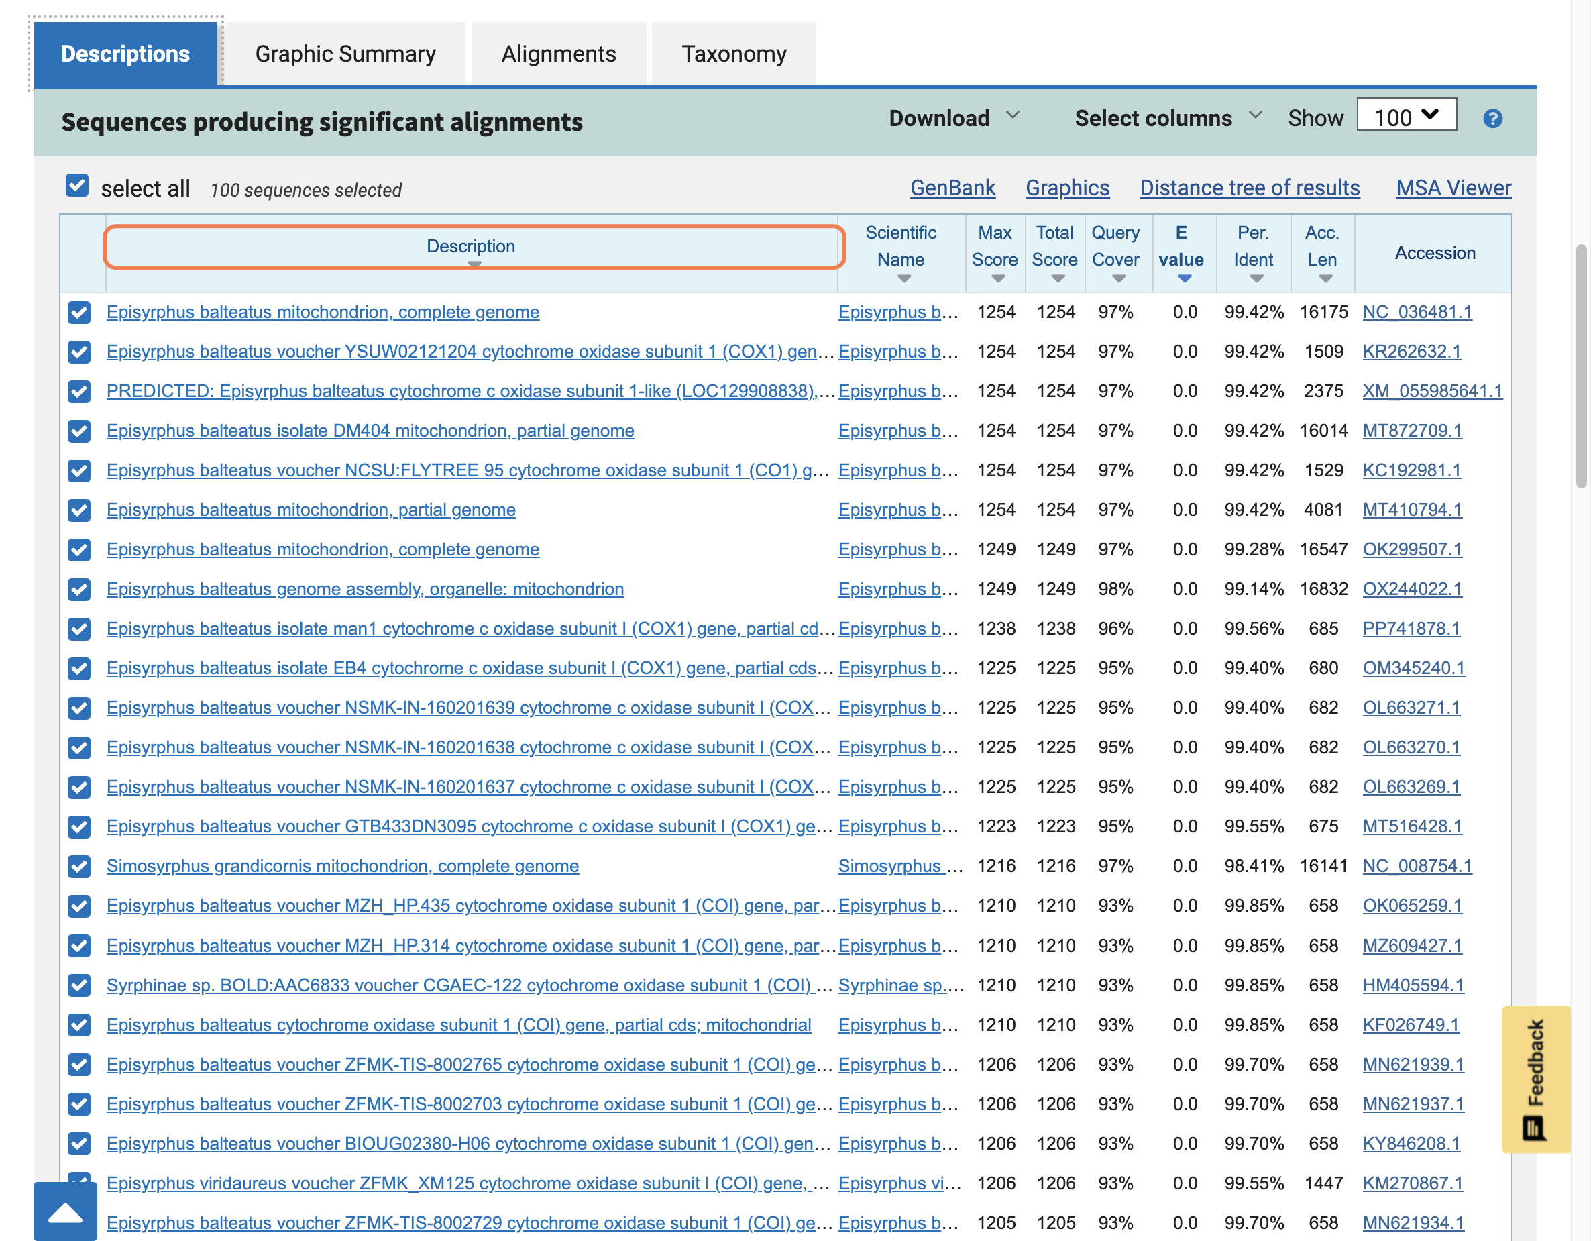Click the scroll-to-top arrow button

66,1211
